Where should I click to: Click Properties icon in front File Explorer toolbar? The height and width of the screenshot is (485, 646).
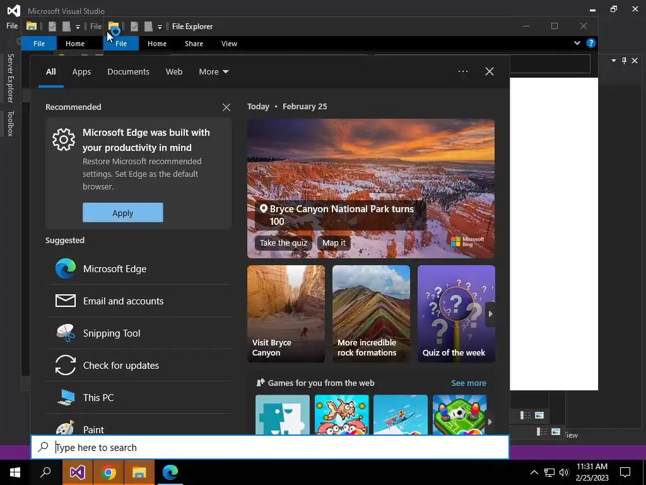pos(134,27)
